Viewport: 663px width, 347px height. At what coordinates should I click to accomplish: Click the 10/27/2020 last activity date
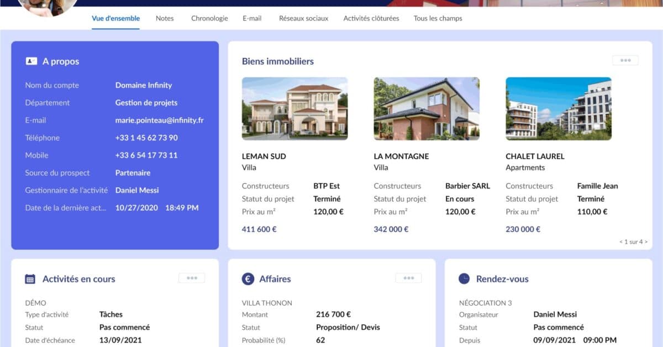pyautogui.click(x=136, y=208)
